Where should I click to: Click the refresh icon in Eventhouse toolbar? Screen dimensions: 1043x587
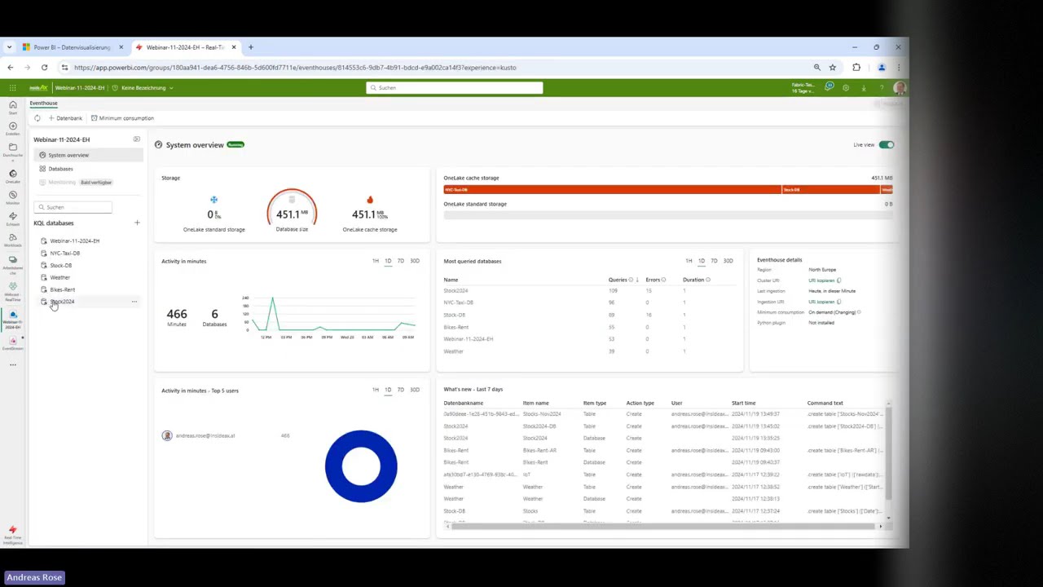point(37,118)
